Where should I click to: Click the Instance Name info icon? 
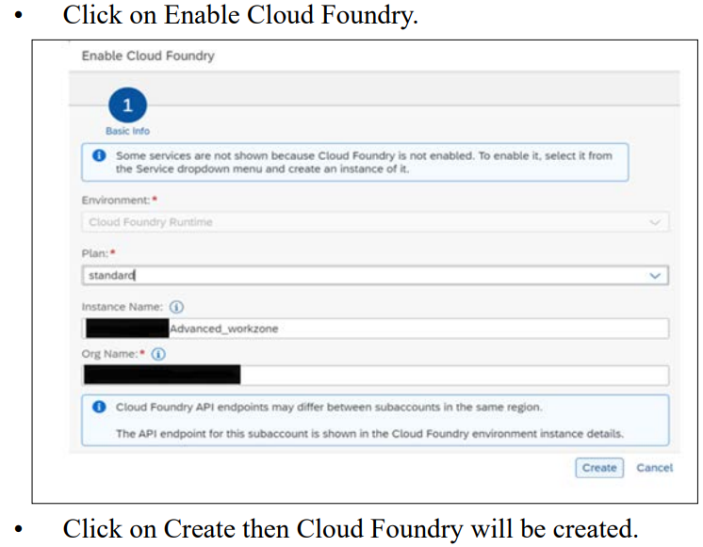[x=176, y=307]
